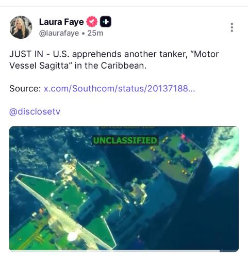Select the Laura Faye display name

click(x=61, y=22)
